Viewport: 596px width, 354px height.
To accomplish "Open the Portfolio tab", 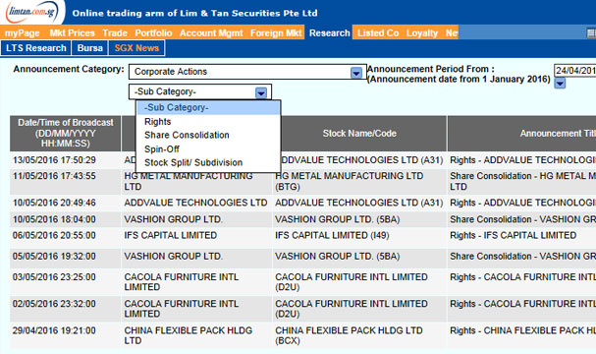I will coord(153,33).
